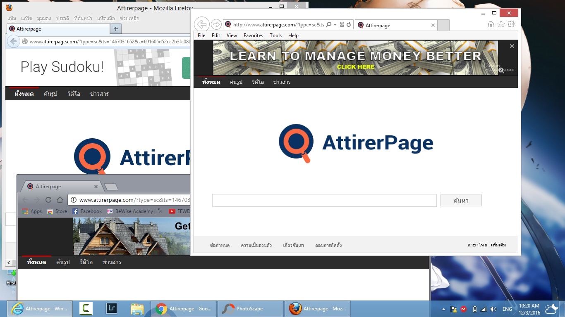Switch to Internet Explorer on the taskbar
Screen dimensions: 565x317
[40, 309]
